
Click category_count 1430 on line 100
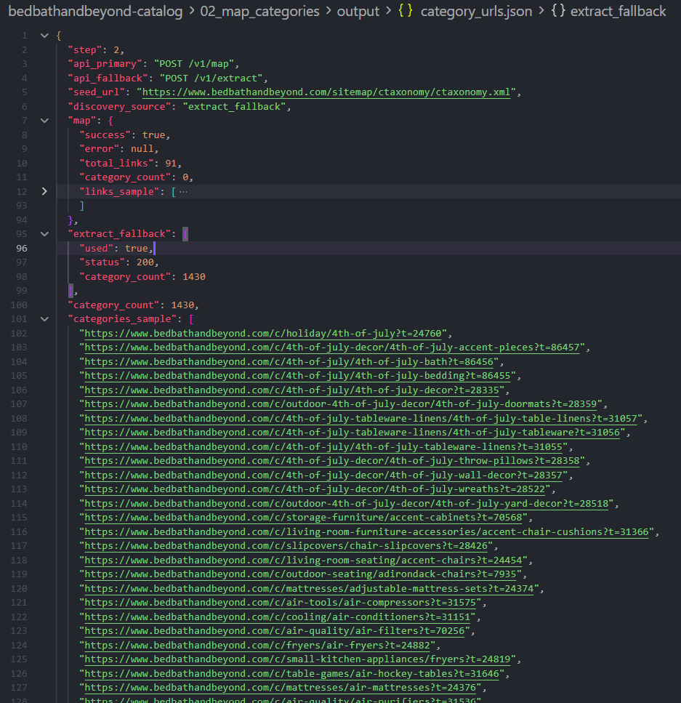[133, 305]
